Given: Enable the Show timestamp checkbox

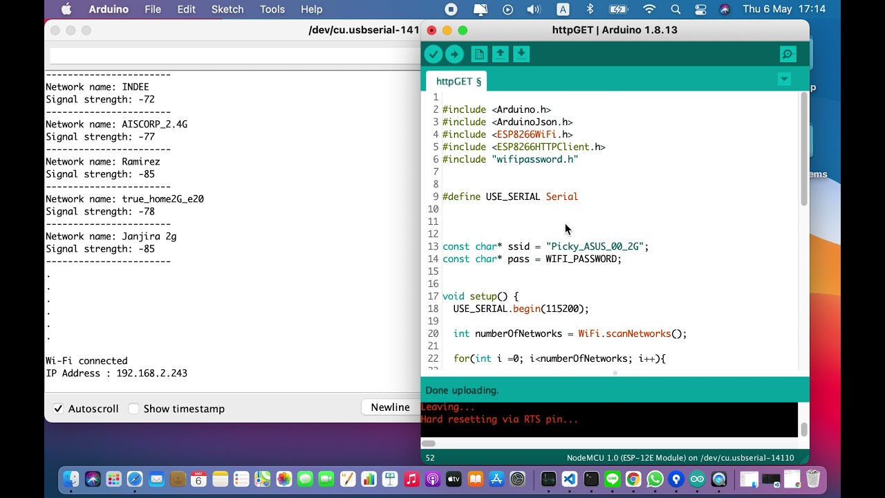Looking at the screenshot, I should pyautogui.click(x=133, y=409).
